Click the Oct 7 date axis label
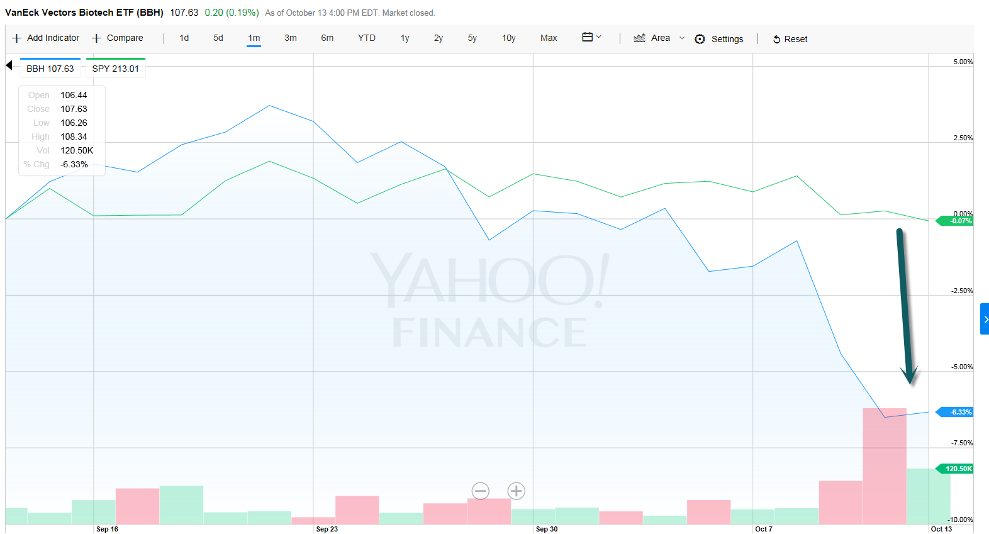 pyautogui.click(x=764, y=529)
